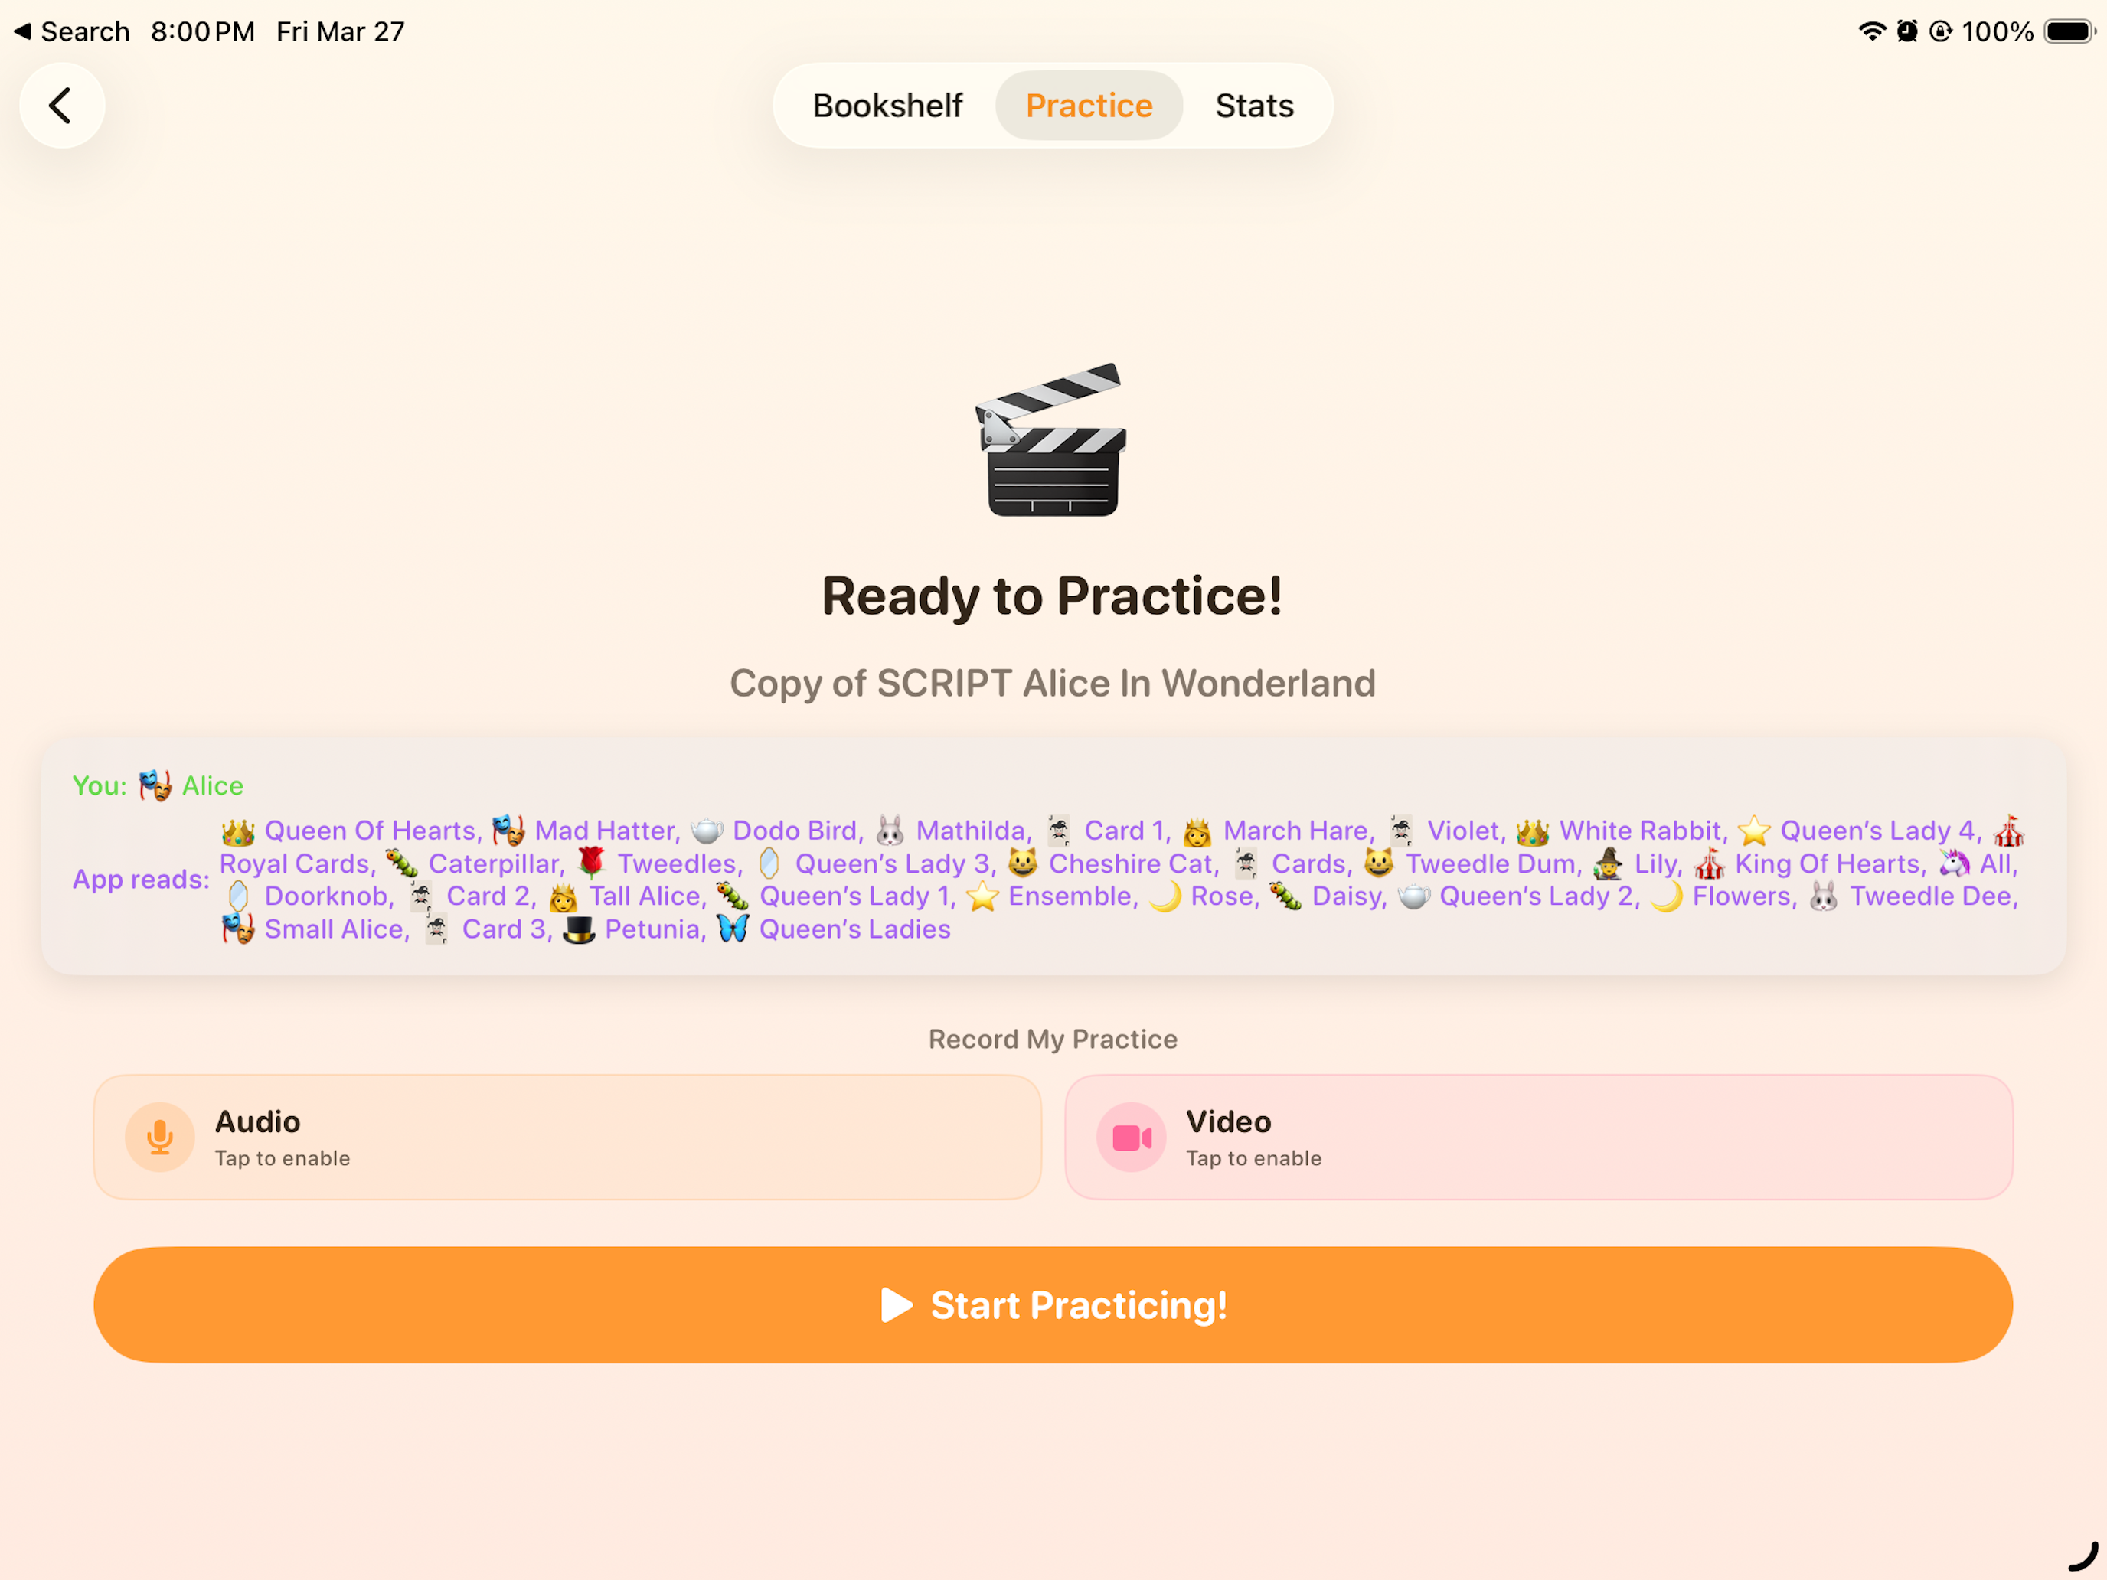Tap the butterfly emoji before Queen's Ladies

click(x=733, y=929)
